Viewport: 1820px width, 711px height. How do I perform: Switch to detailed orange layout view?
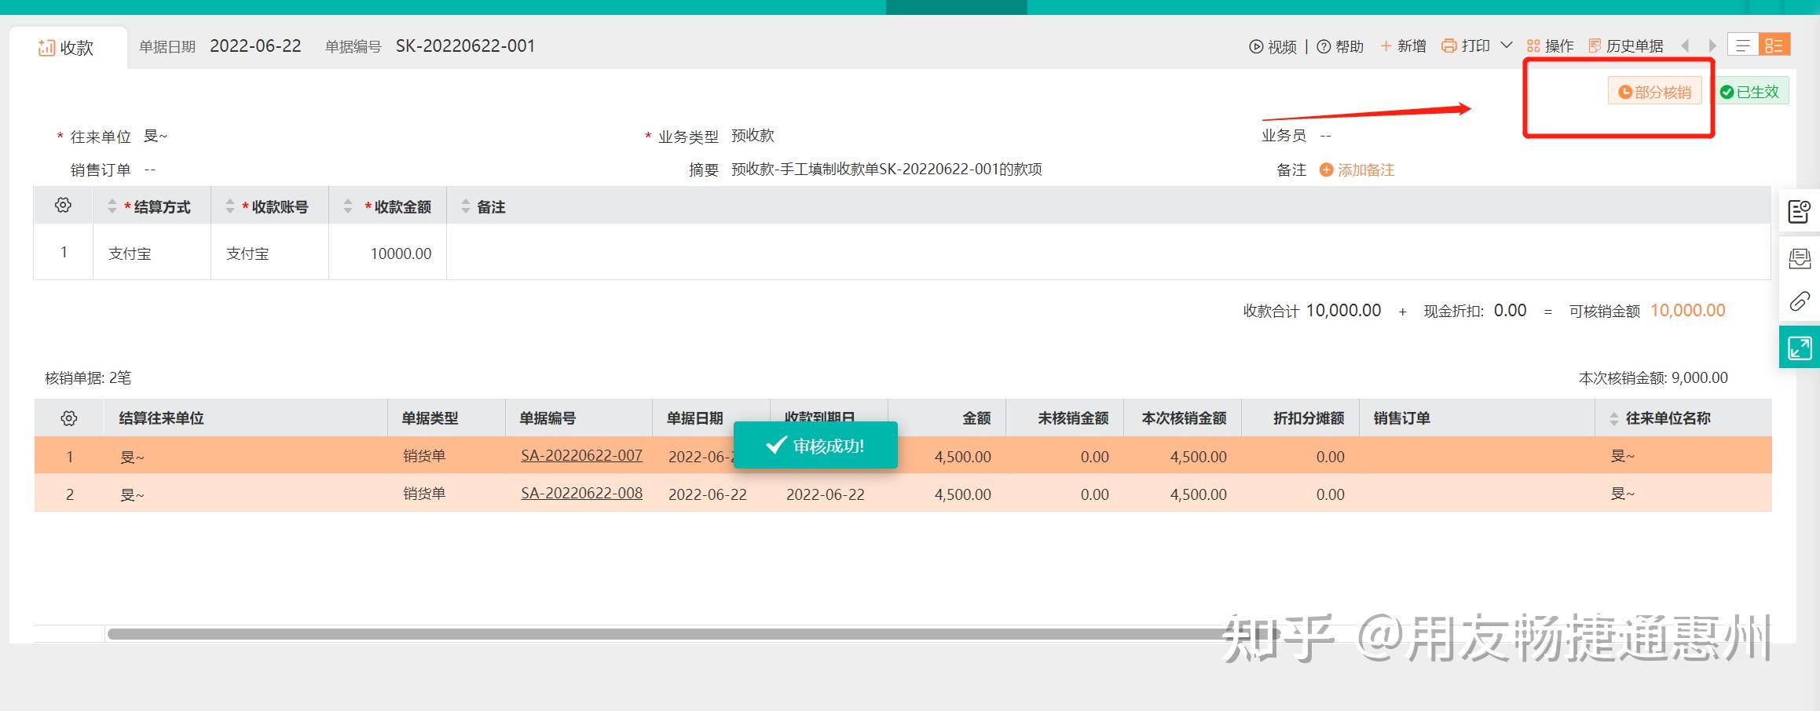(1774, 46)
